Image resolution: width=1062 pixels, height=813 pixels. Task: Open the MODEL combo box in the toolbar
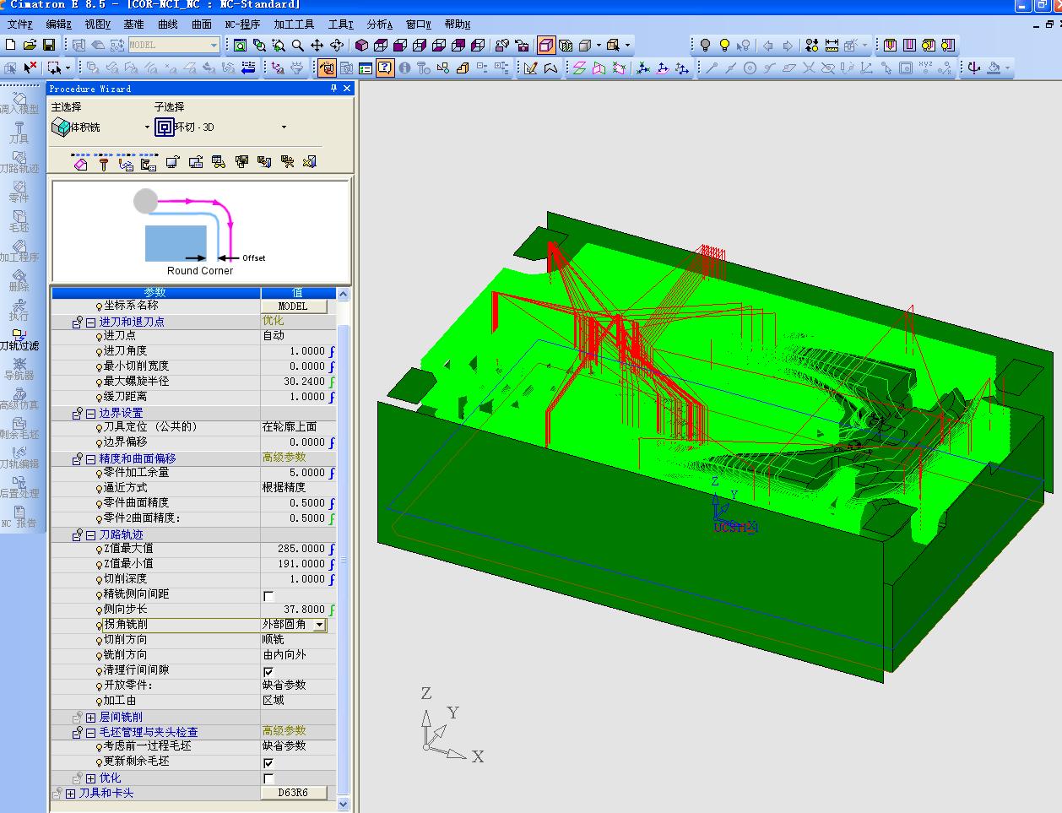174,45
